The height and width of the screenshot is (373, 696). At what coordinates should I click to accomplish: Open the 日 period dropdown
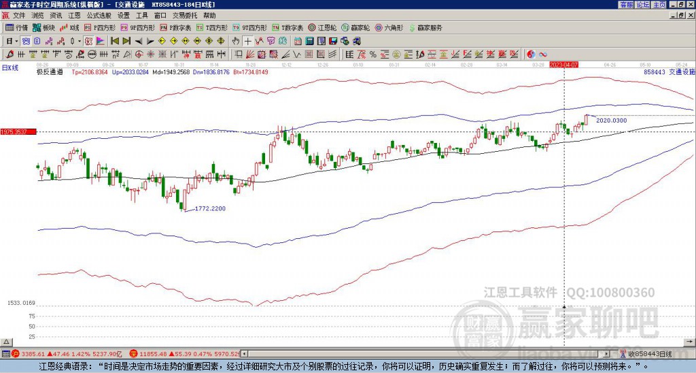tap(12, 41)
